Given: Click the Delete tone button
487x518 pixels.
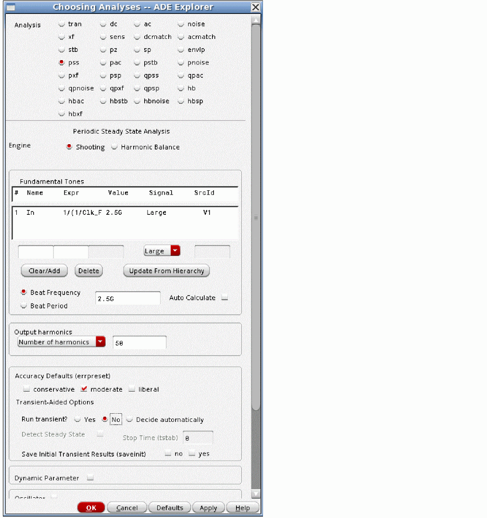Looking at the screenshot, I should [88, 271].
